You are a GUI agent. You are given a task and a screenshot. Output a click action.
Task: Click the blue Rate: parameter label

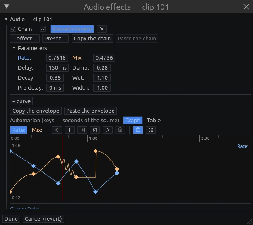coord(24,57)
